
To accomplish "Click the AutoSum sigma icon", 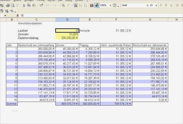I will (69, 5).
